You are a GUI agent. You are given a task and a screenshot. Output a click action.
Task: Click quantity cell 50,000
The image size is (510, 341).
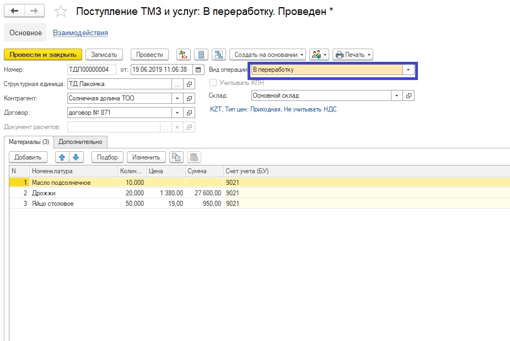coord(132,204)
